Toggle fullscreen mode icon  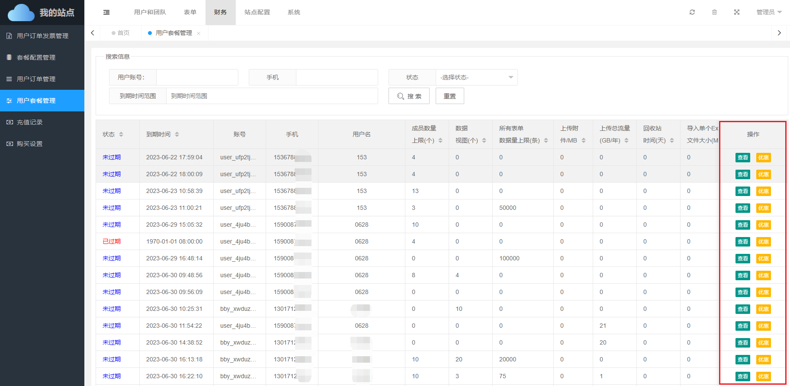coord(736,12)
